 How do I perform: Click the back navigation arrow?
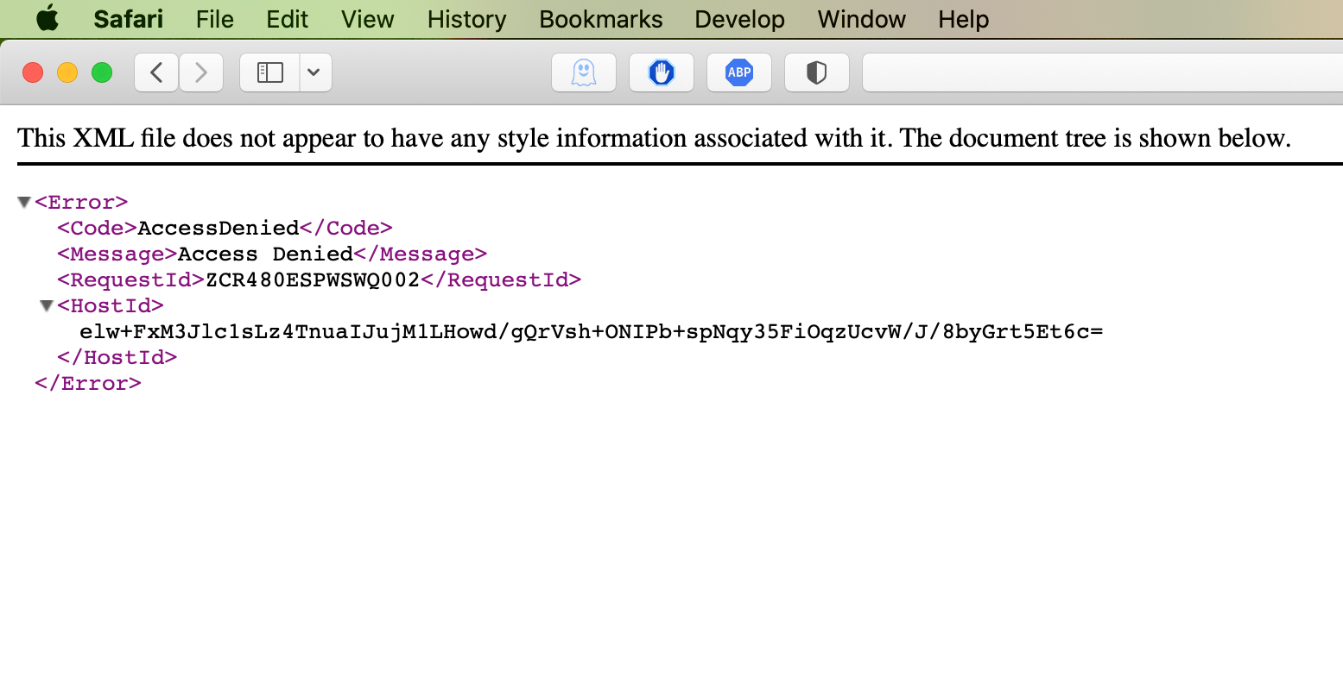pos(155,72)
